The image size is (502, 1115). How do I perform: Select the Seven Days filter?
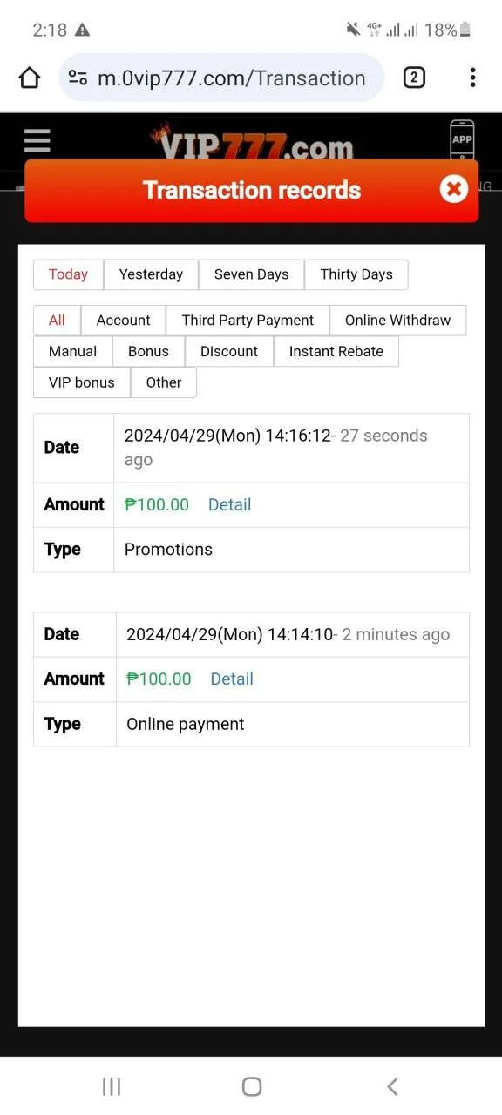(251, 274)
